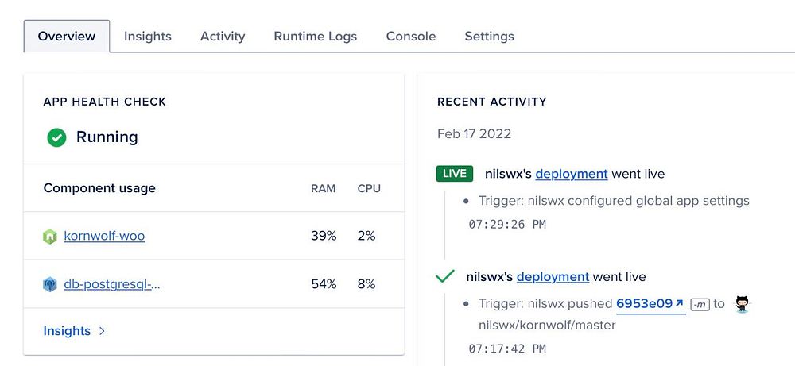
Task: Open the 07:17 PM deployment link
Action: tap(553, 277)
